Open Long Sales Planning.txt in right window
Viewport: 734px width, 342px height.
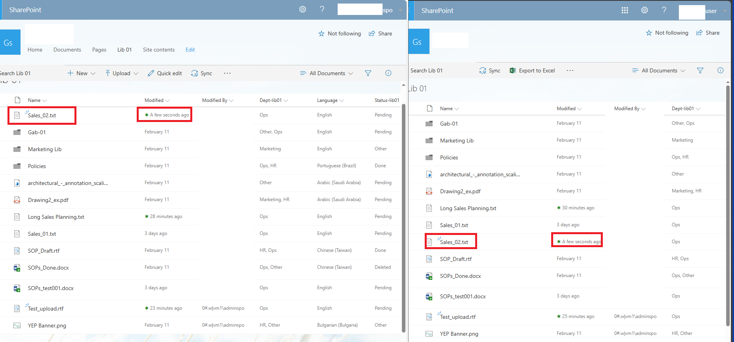coord(468,208)
